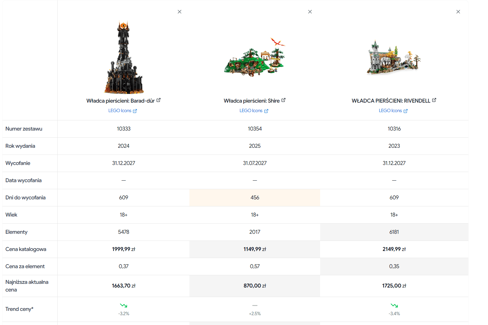Click the Barad-dûr downward price trend icon
488x325 pixels.
(124, 305)
